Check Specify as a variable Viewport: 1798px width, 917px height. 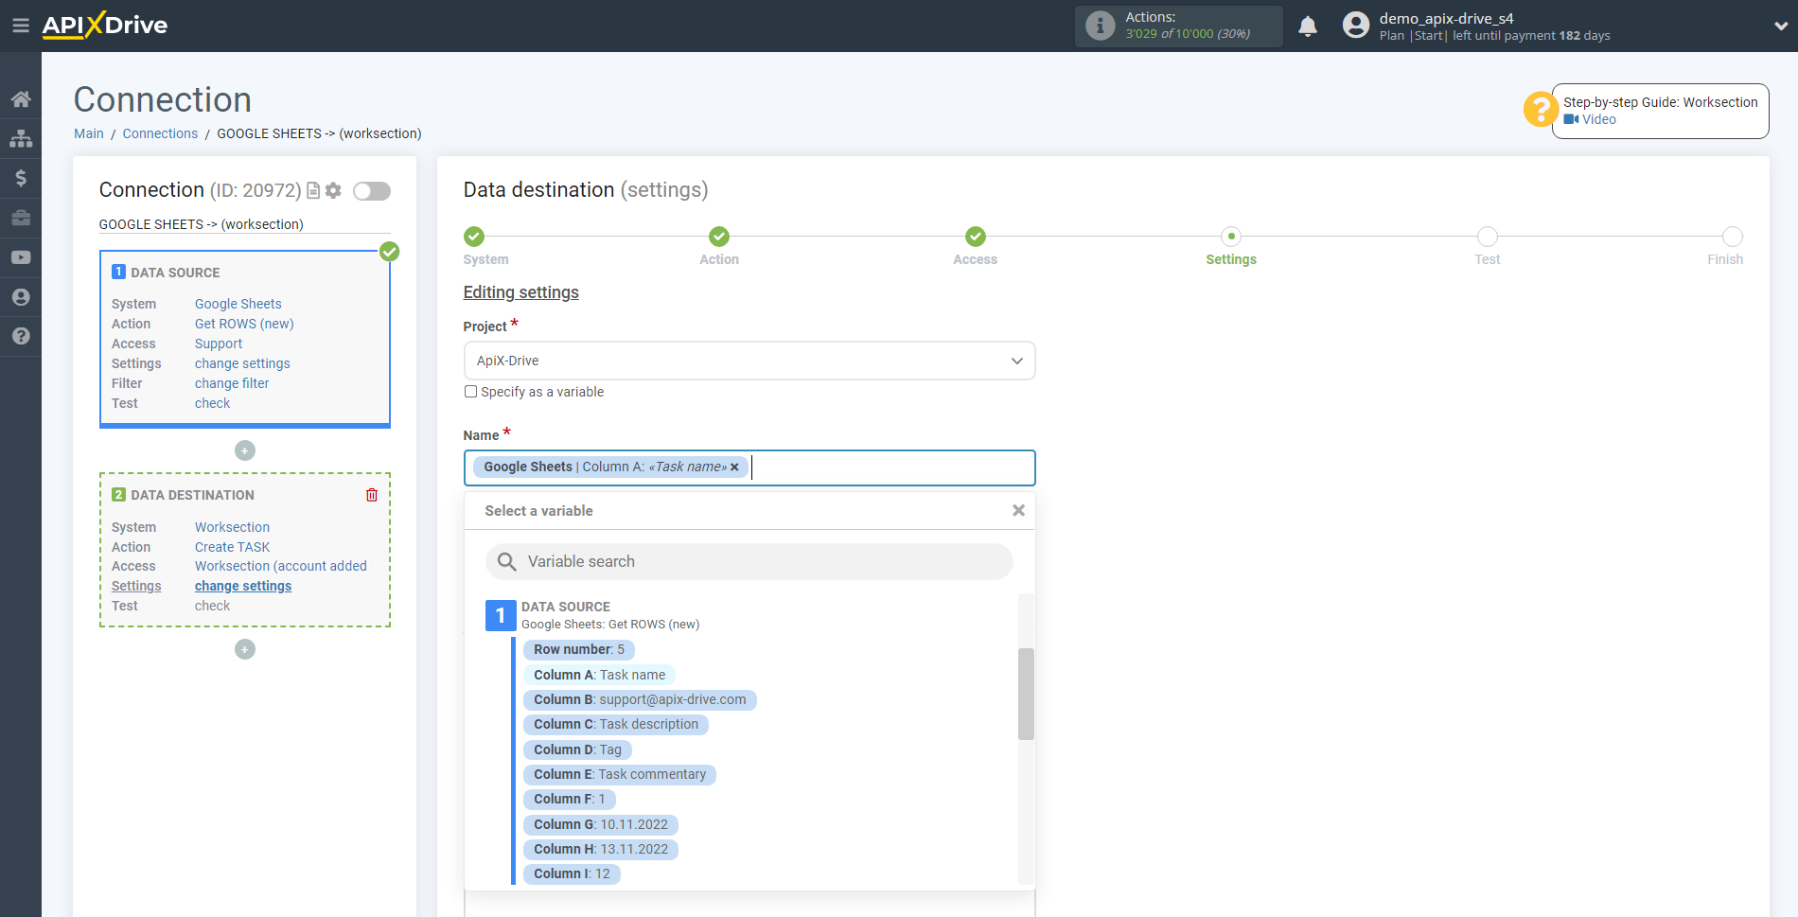click(470, 392)
